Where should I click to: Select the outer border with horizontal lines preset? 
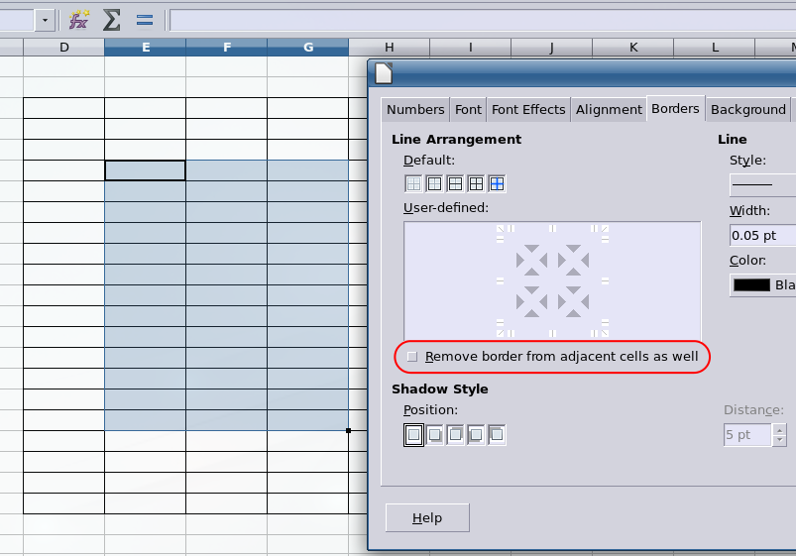pos(455,183)
